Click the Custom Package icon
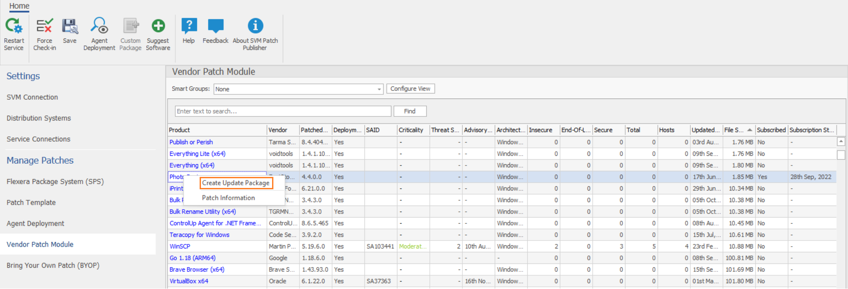This screenshot has height=289, width=848. [x=130, y=26]
